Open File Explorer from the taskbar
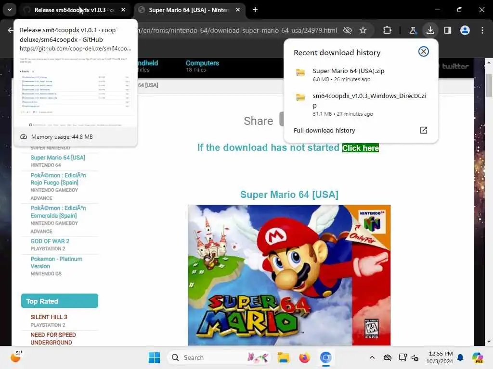This screenshot has width=493, height=369. pyautogui.click(x=283, y=357)
